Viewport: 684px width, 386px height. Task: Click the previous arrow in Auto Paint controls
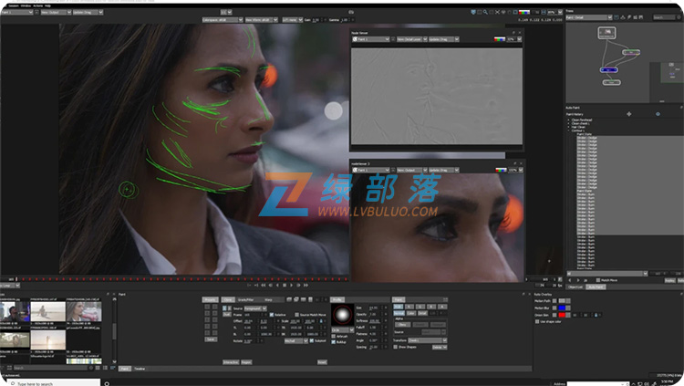(570, 280)
